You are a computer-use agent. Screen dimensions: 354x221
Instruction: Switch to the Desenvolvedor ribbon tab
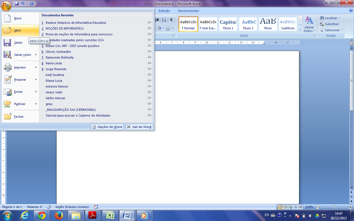click(189, 11)
